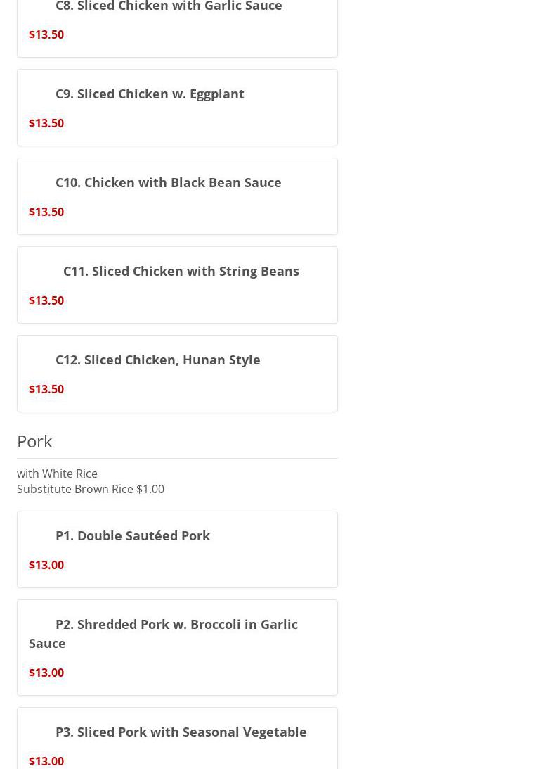
Task: Open C8 Sliced Chicken with Garlic Sauce
Action: click(x=169, y=6)
